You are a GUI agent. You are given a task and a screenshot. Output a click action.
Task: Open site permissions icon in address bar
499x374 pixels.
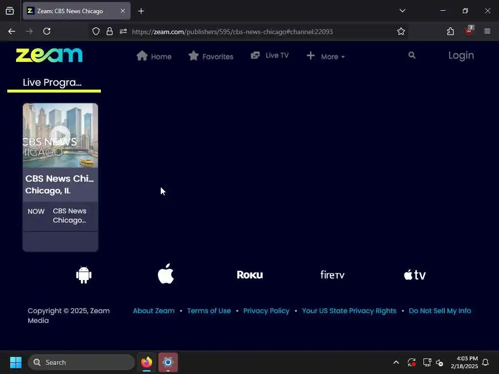click(x=123, y=31)
